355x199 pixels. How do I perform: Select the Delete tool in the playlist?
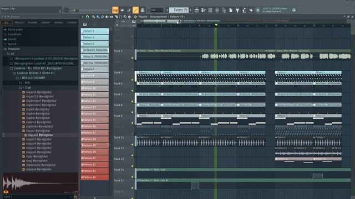pyautogui.click(x=102, y=17)
